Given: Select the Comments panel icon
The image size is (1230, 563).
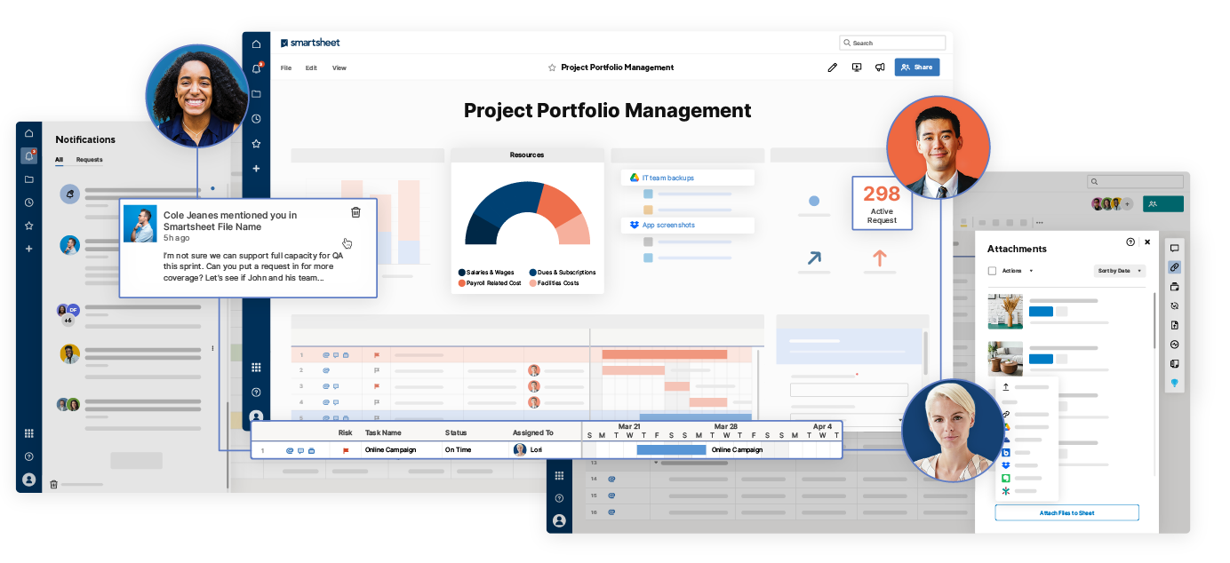Looking at the screenshot, I should pos(1175,250).
